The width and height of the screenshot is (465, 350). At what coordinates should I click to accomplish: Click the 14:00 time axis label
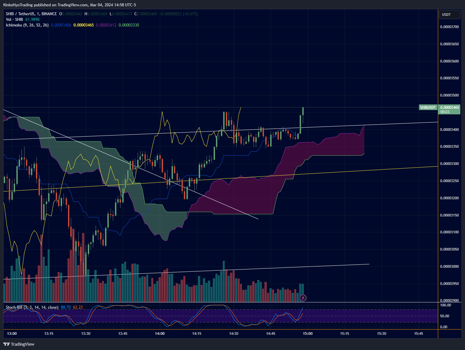pyautogui.click(x=160, y=333)
